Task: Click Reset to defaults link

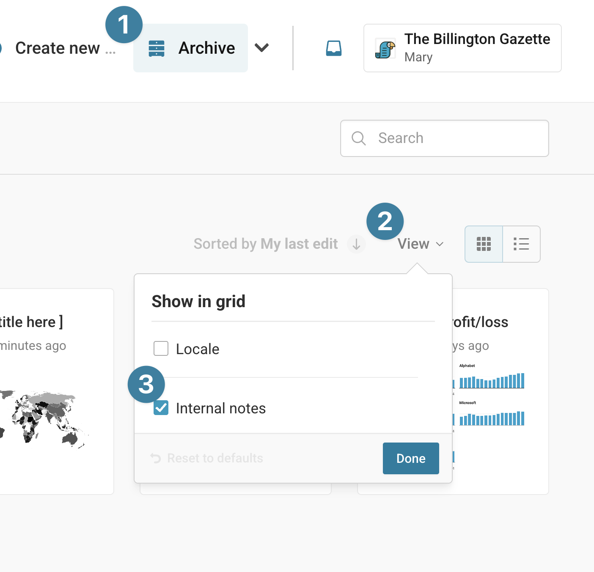Action: tap(215, 458)
